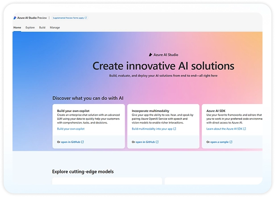The width and height of the screenshot is (275, 197).
Task: Go to the Build tab
Action: tap(42, 28)
